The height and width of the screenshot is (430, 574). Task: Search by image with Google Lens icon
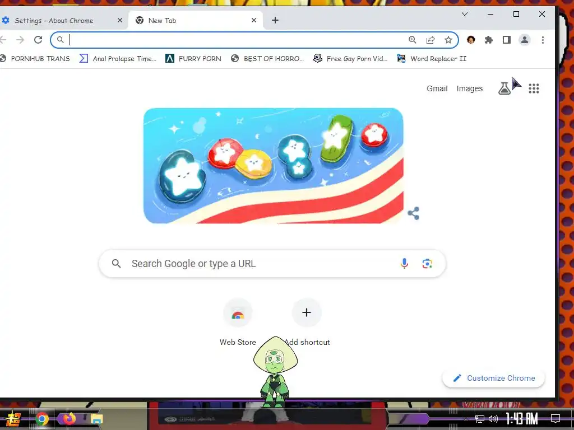427,263
